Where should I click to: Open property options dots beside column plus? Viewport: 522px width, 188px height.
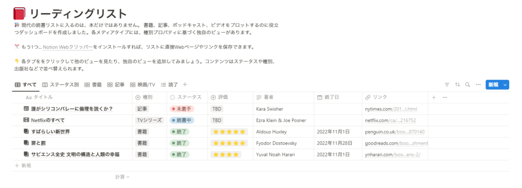(x=445, y=97)
